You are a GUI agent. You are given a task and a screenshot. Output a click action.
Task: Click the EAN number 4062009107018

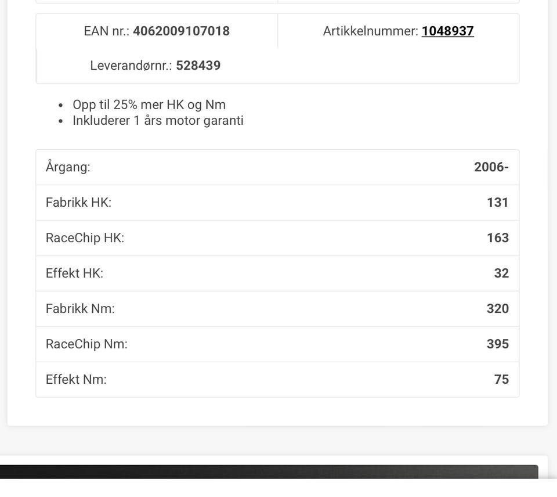tap(181, 31)
